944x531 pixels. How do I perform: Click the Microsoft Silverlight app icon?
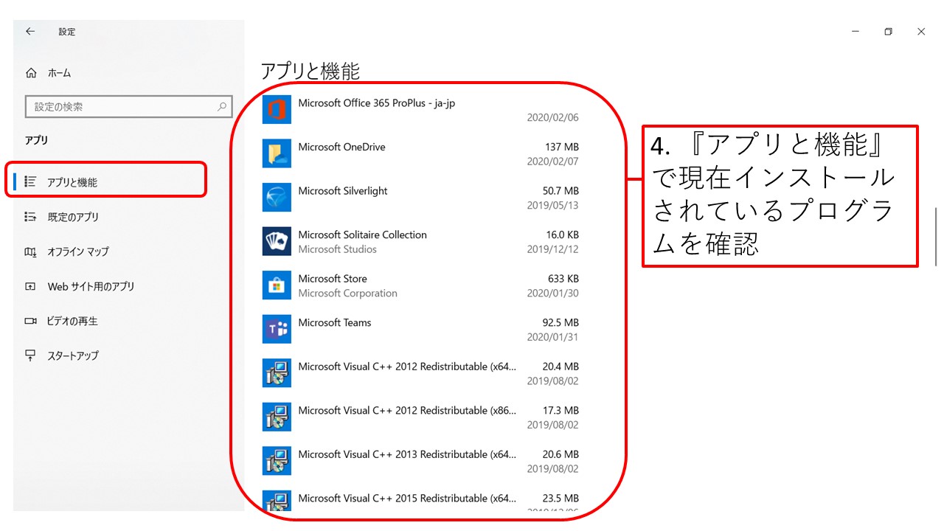(277, 198)
